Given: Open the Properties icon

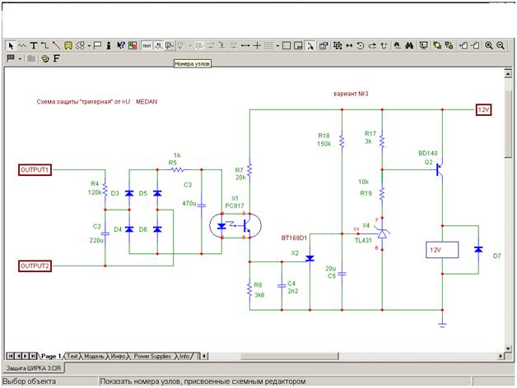Looking at the screenshot, I should coord(324,46).
